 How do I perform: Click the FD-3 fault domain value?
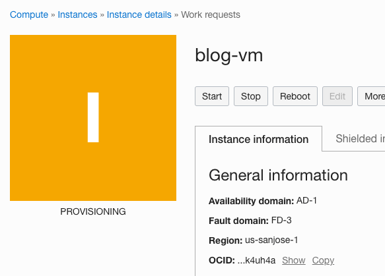(x=281, y=221)
